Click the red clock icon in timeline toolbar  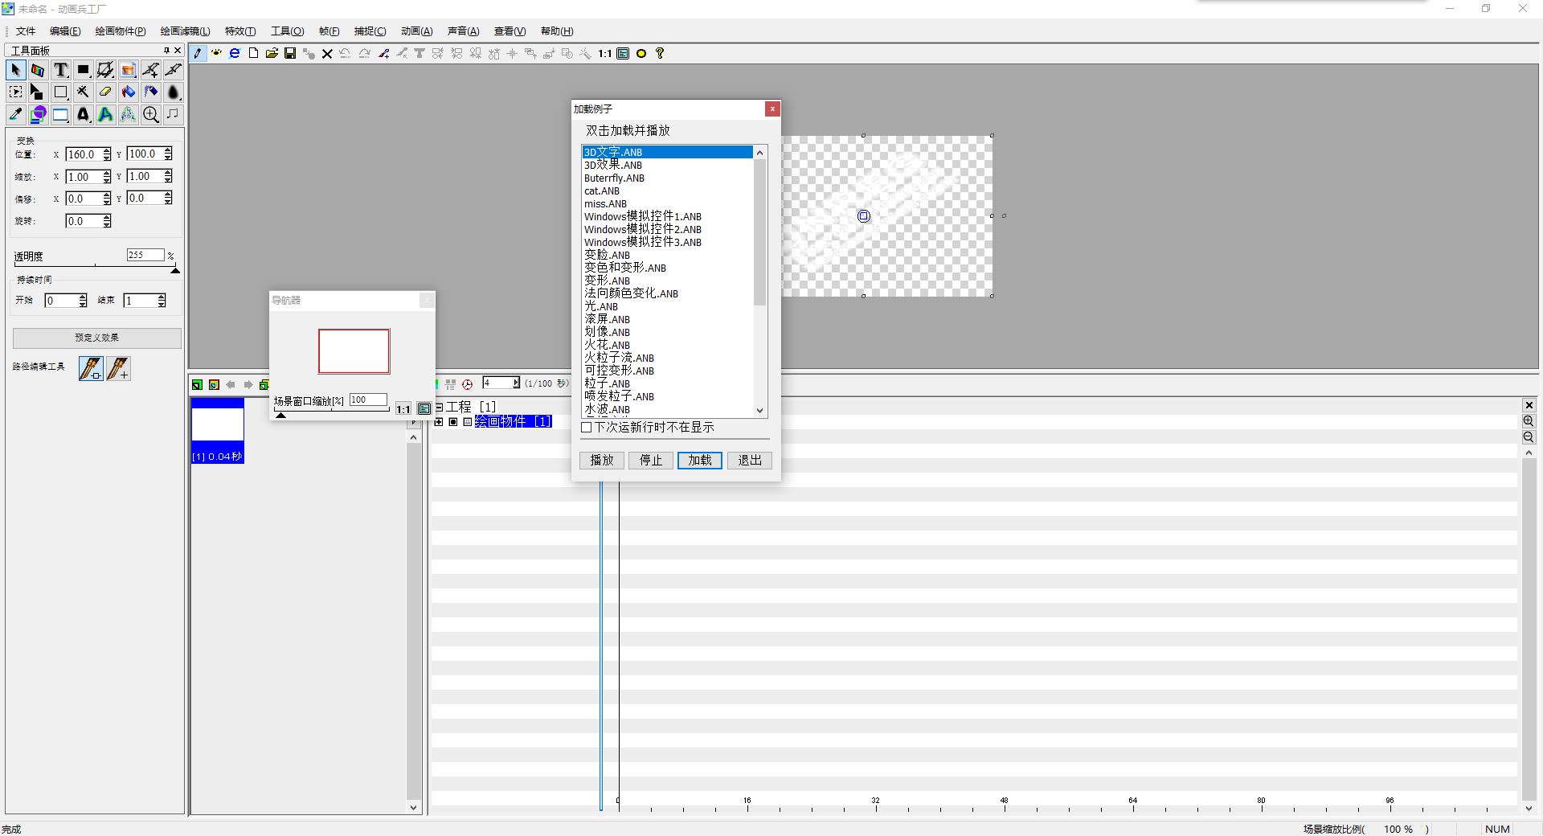pos(467,384)
